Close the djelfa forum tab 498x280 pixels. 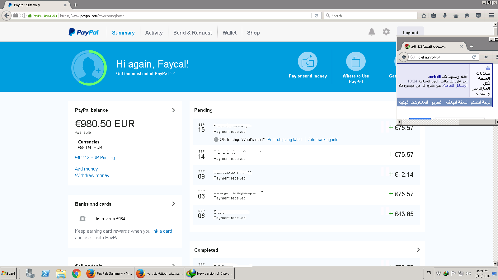coord(462,46)
